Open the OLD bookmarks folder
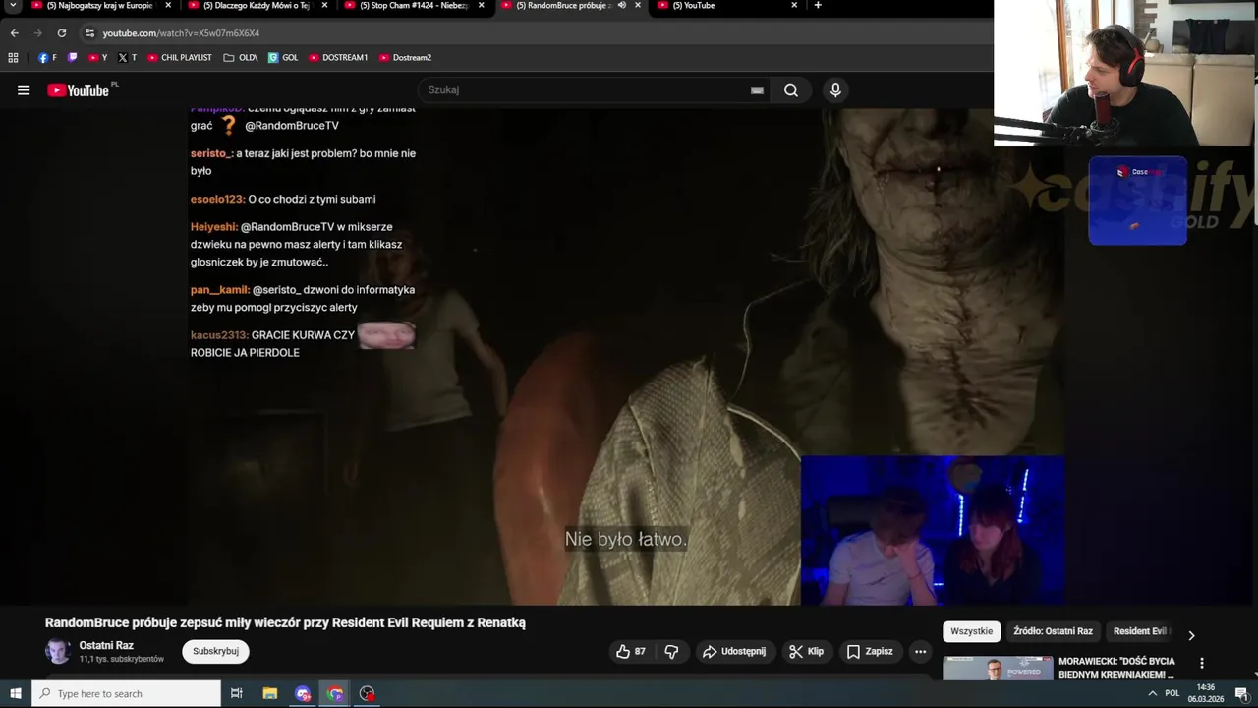This screenshot has width=1258, height=708. coord(240,58)
